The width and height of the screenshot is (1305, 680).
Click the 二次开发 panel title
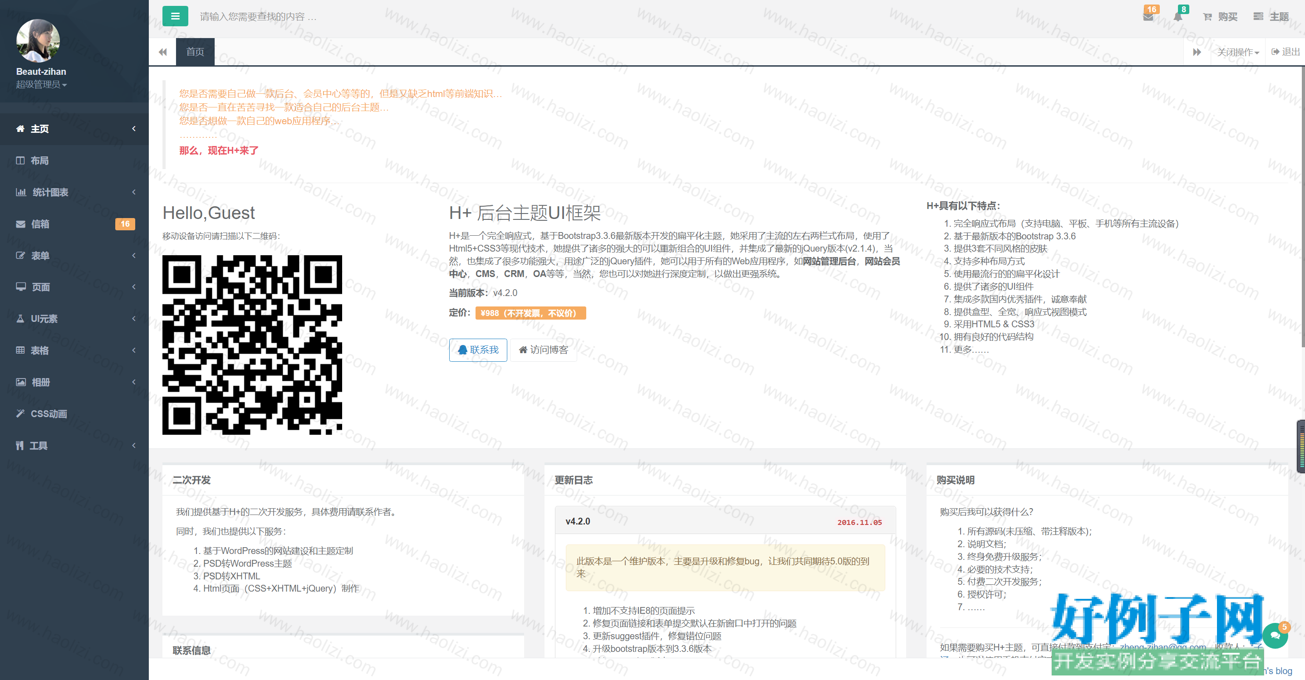(x=191, y=480)
